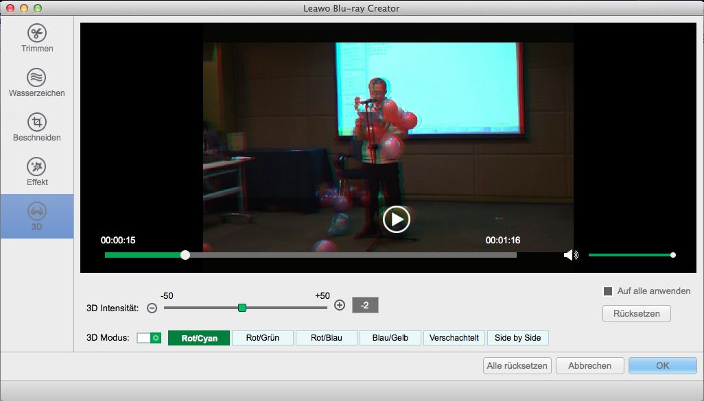Screen dimensions: 704x401
Task: Select Blau/Gelb 3D mode
Action: click(390, 338)
